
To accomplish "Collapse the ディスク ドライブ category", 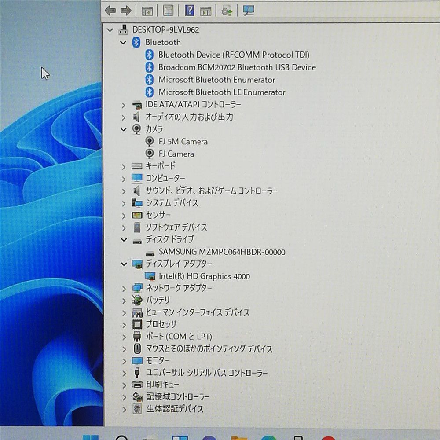I will tap(124, 240).
